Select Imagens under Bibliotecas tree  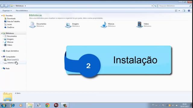tap(10, 39)
